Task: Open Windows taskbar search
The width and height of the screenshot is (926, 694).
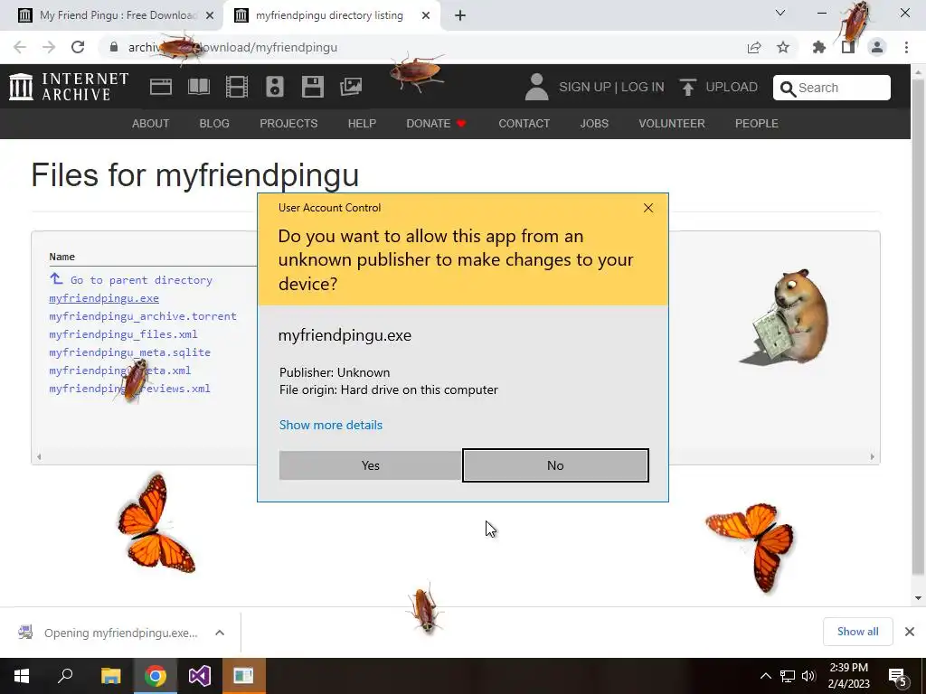Action: [x=65, y=676]
